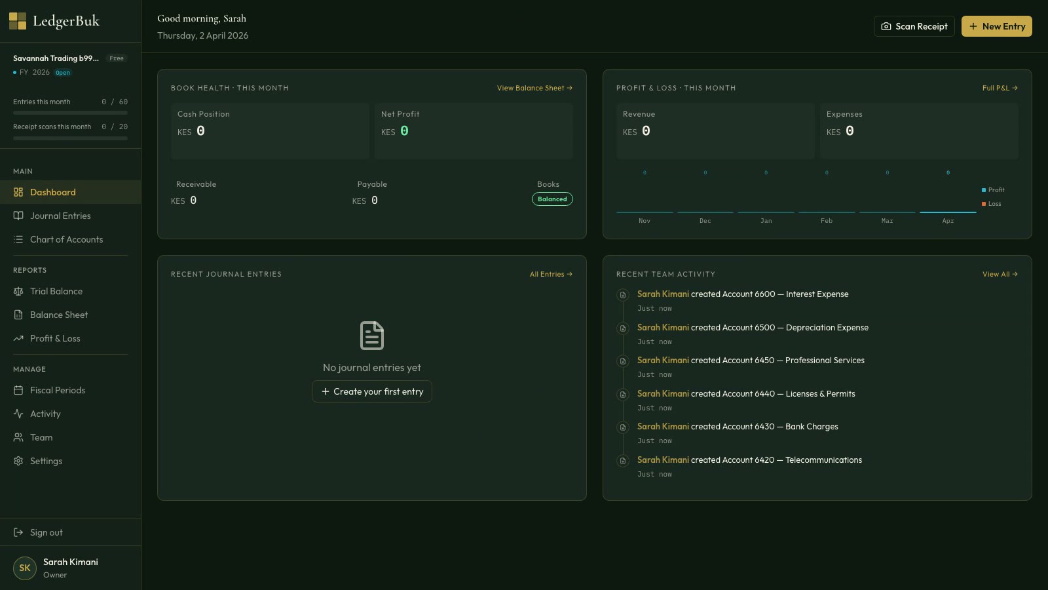The width and height of the screenshot is (1048, 590).
Task: Click the Activity pulse icon
Action: [18, 414]
